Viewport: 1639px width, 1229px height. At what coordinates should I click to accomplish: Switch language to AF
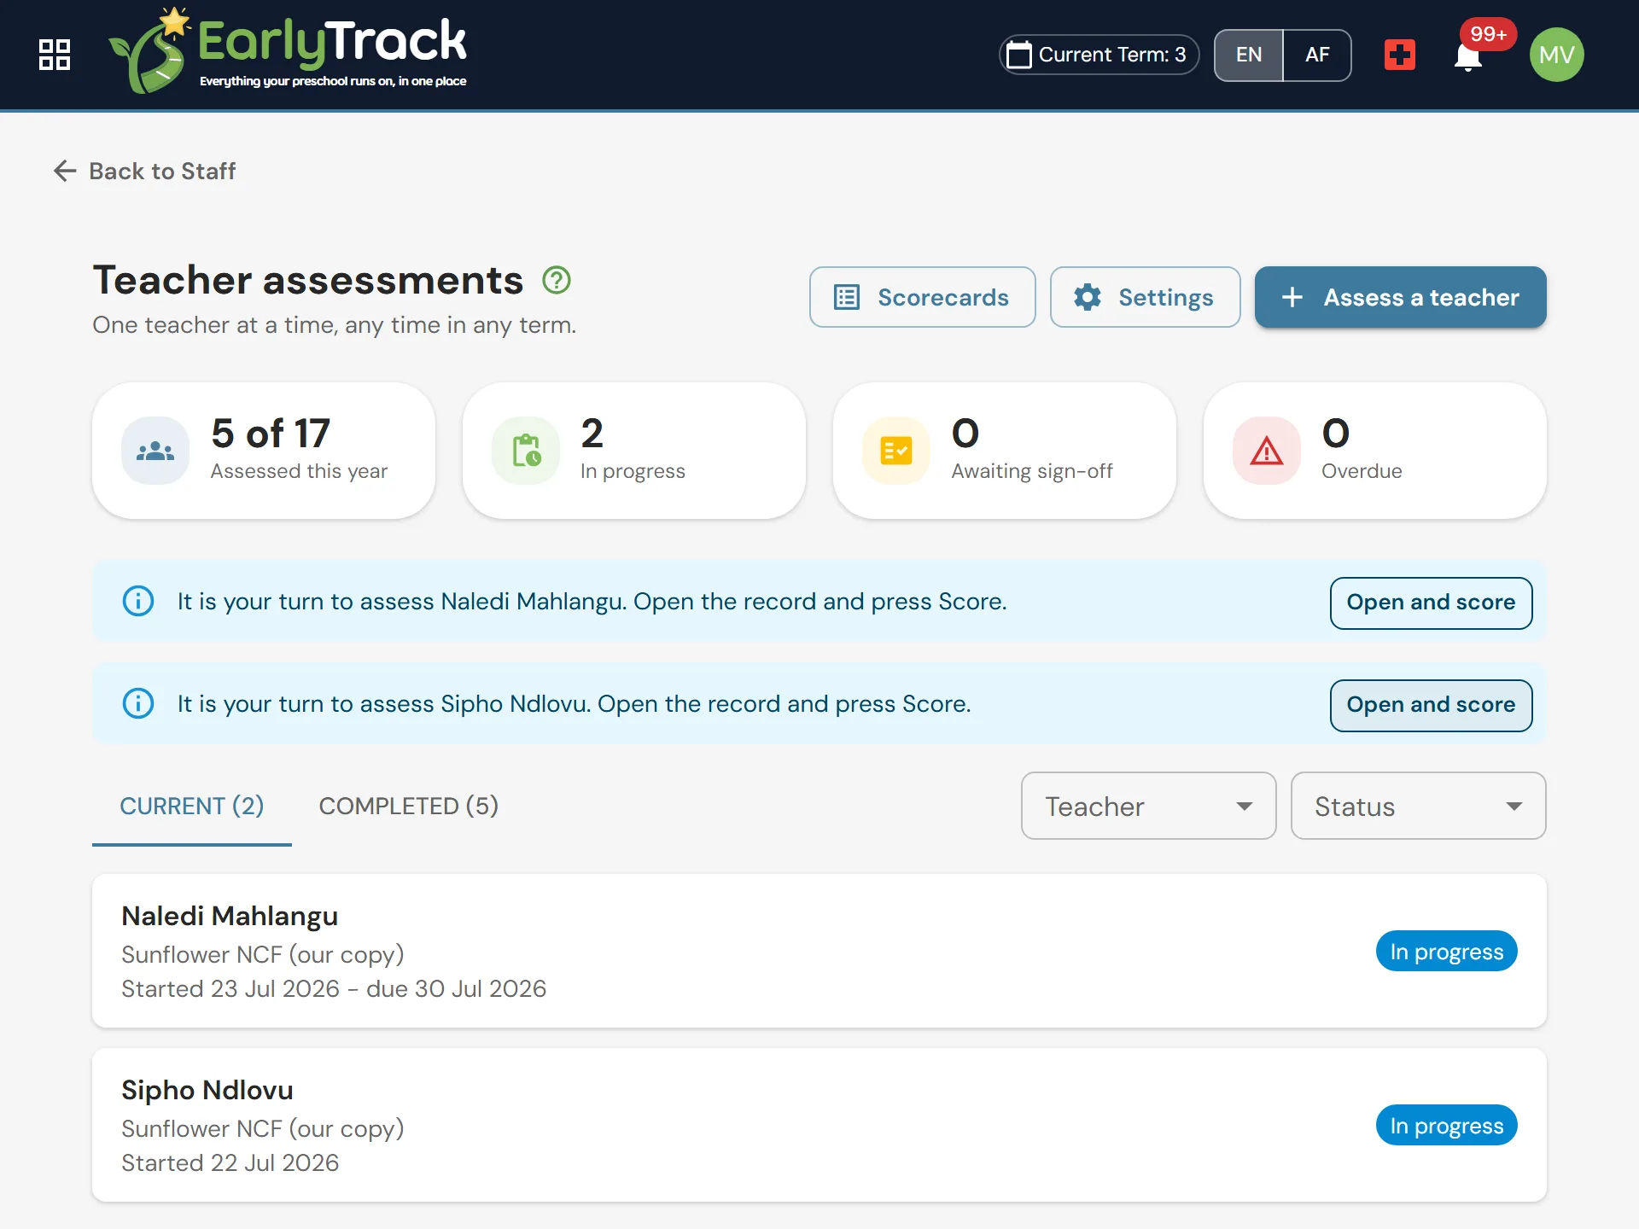pyautogui.click(x=1317, y=55)
